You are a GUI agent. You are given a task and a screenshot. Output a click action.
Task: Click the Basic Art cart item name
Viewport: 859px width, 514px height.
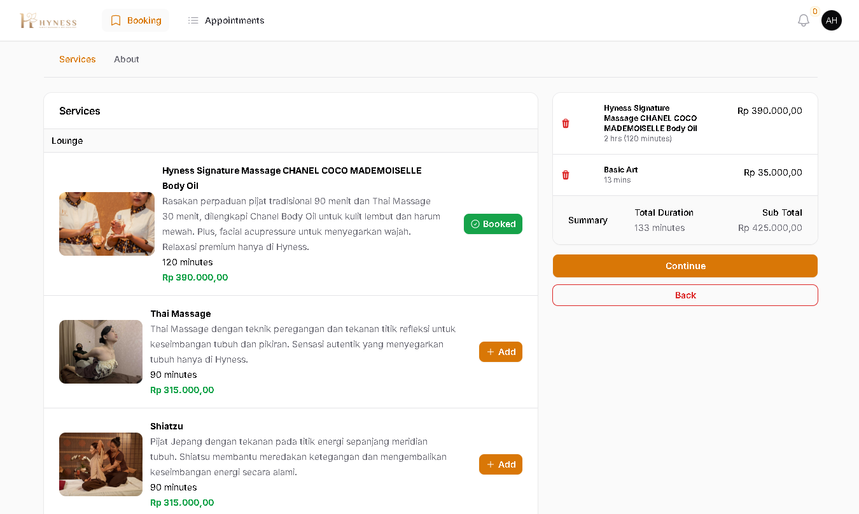point(621,170)
